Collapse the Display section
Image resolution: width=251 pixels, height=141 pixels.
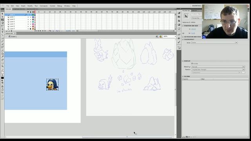183,61
